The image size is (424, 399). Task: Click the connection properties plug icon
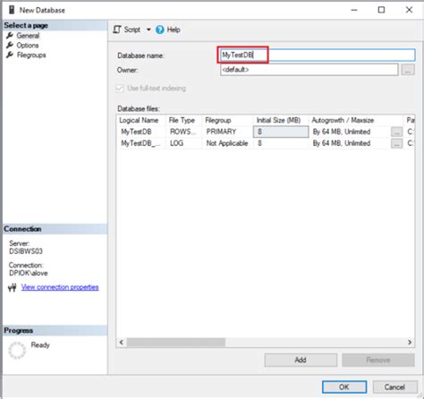(x=13, y=287)
